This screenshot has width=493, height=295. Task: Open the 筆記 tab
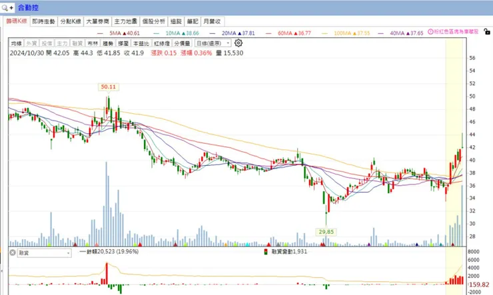[x=193, y=21]
